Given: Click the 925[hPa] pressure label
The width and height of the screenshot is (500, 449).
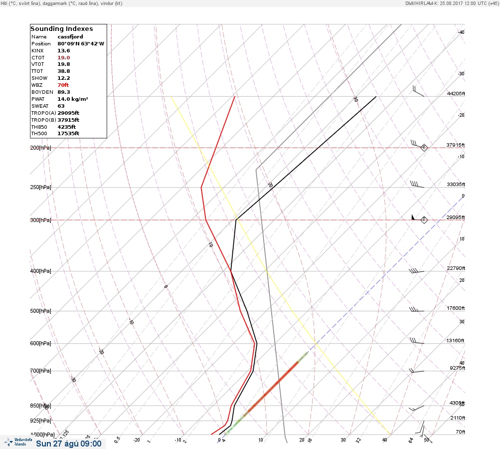Looking at the screenshot, I should tap(40, 421).
